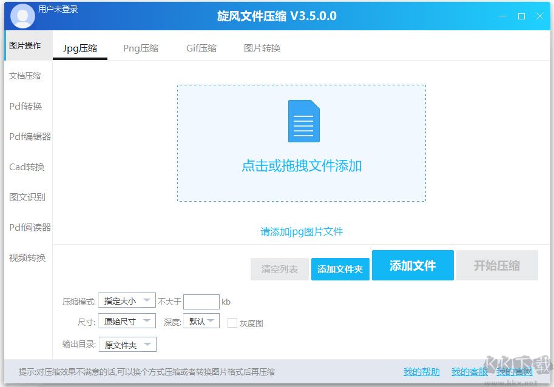Click the kb size input field
The image size is (554, 387).
point(201,301)
